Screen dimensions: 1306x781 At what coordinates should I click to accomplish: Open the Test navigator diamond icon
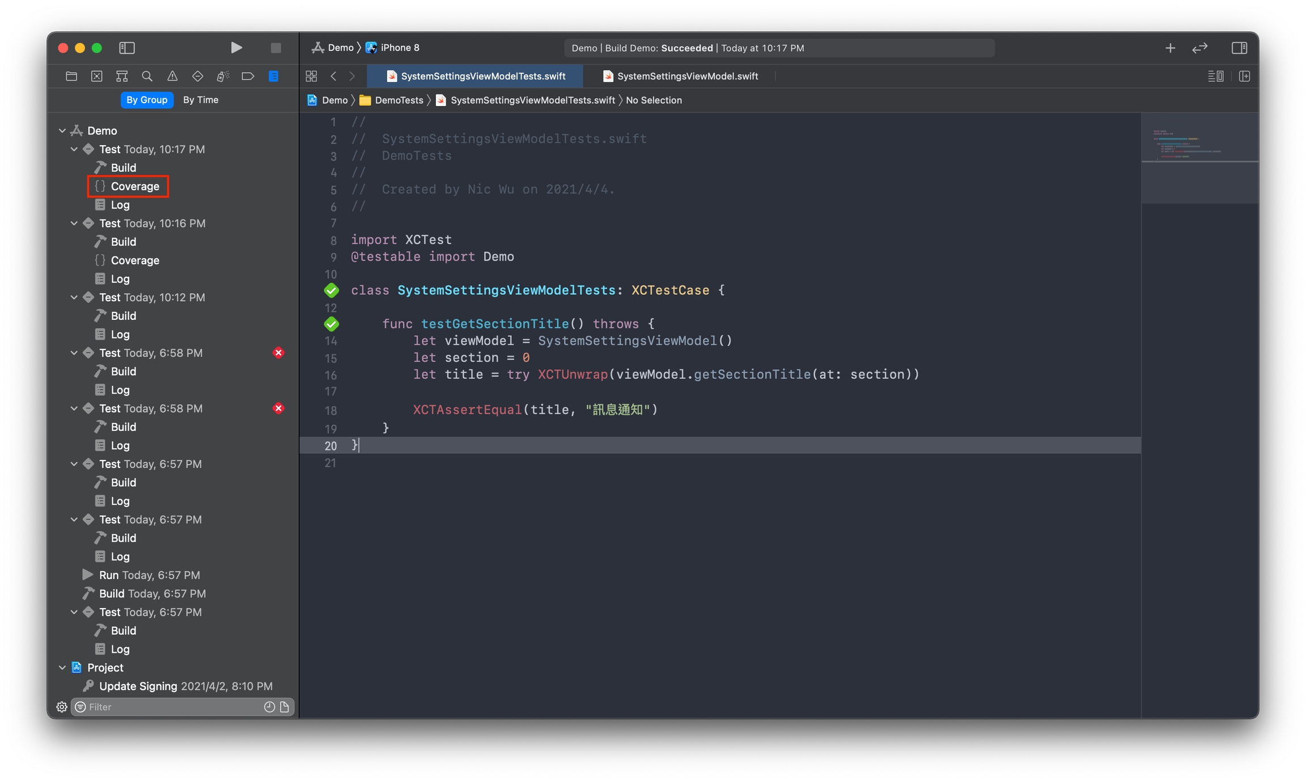click(x=197, y=76)
